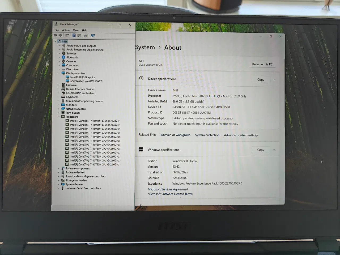The image size is (340, 255).
Task: Expand the Sound, video and game controllers branch
Action: click(x=58, y=176)
